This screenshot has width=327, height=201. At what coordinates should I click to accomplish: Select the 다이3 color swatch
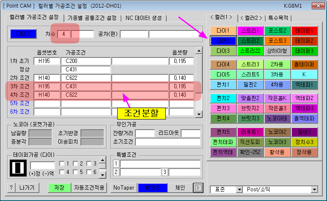click(223, 51)
